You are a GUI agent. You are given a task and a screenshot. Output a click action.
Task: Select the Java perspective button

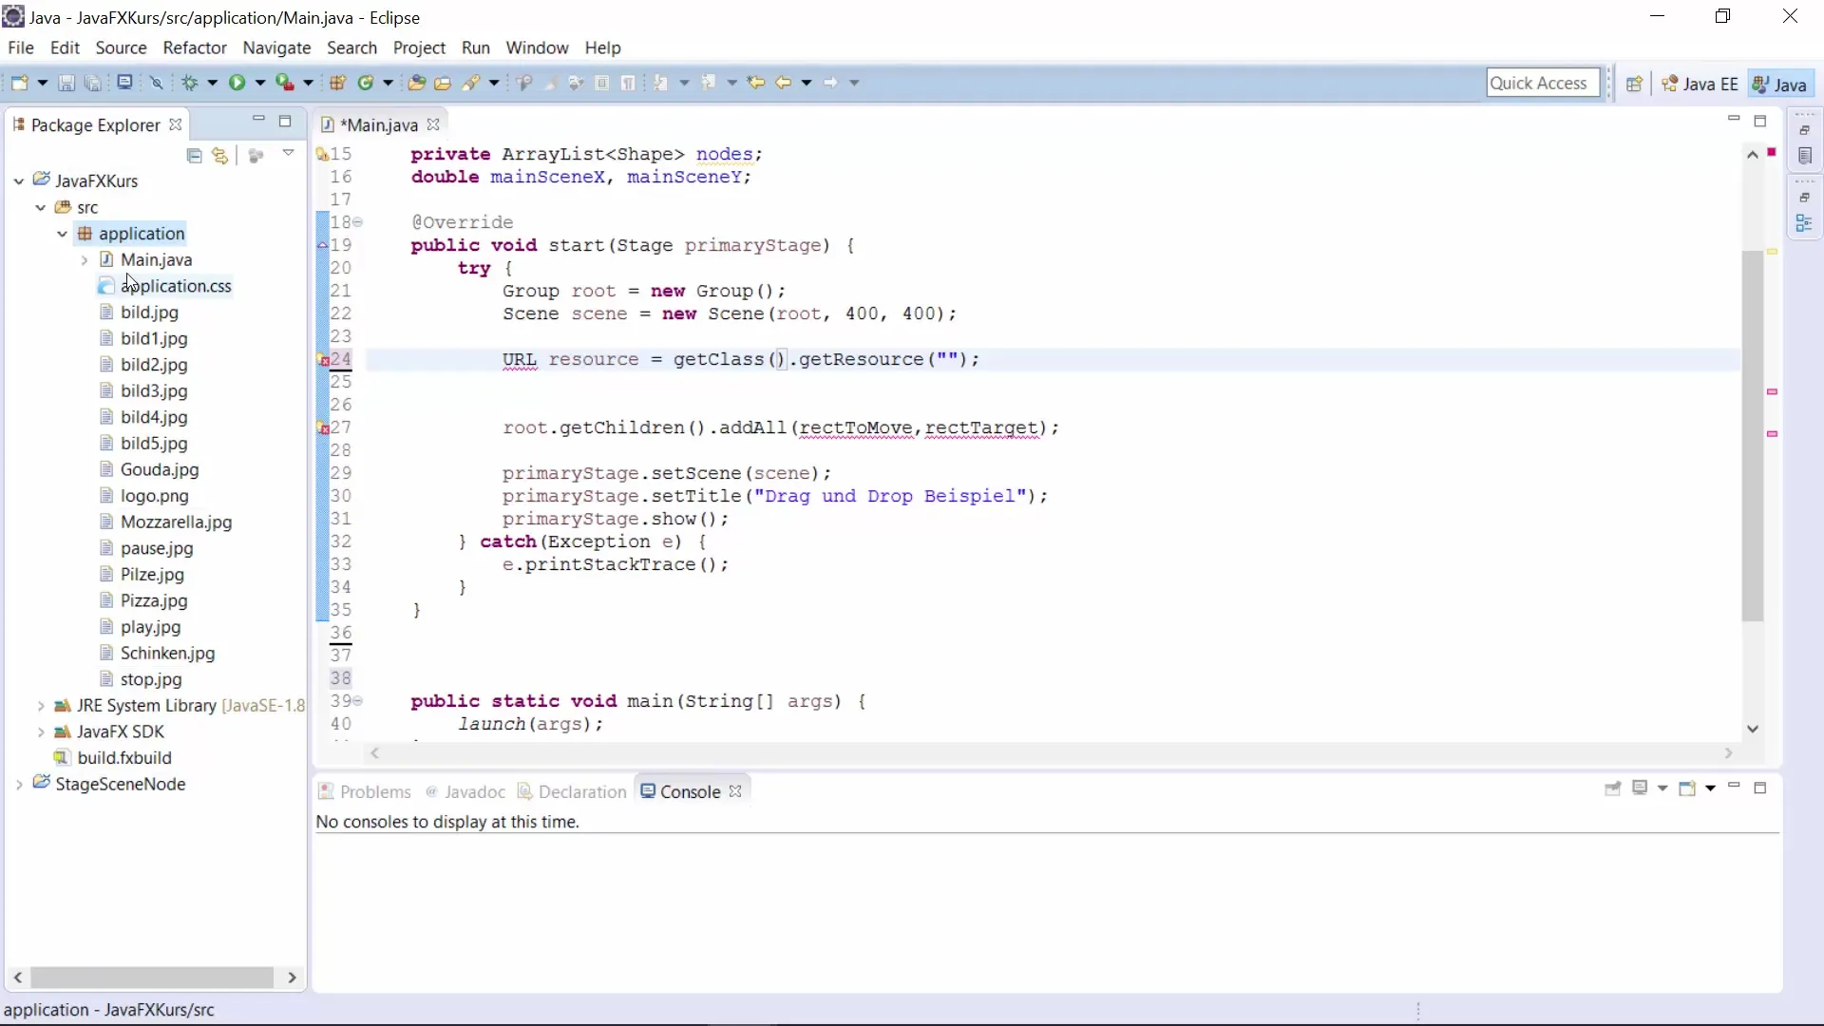(x=1780, y=84)
